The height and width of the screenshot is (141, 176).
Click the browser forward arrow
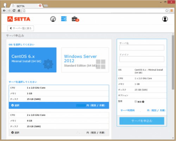pyautogui.click(x=9, y=11)
